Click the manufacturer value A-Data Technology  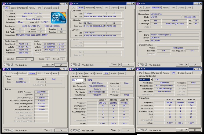[x=164, y=89]
